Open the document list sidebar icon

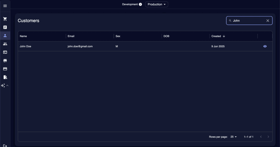5,27
